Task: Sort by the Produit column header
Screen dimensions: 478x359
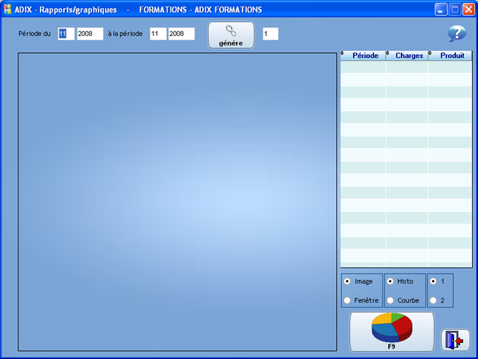Action: 450,56
